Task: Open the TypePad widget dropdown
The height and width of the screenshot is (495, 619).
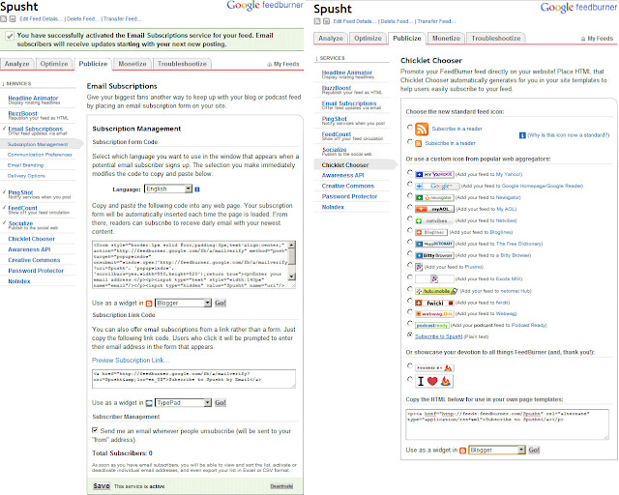Action: (183, 403)
